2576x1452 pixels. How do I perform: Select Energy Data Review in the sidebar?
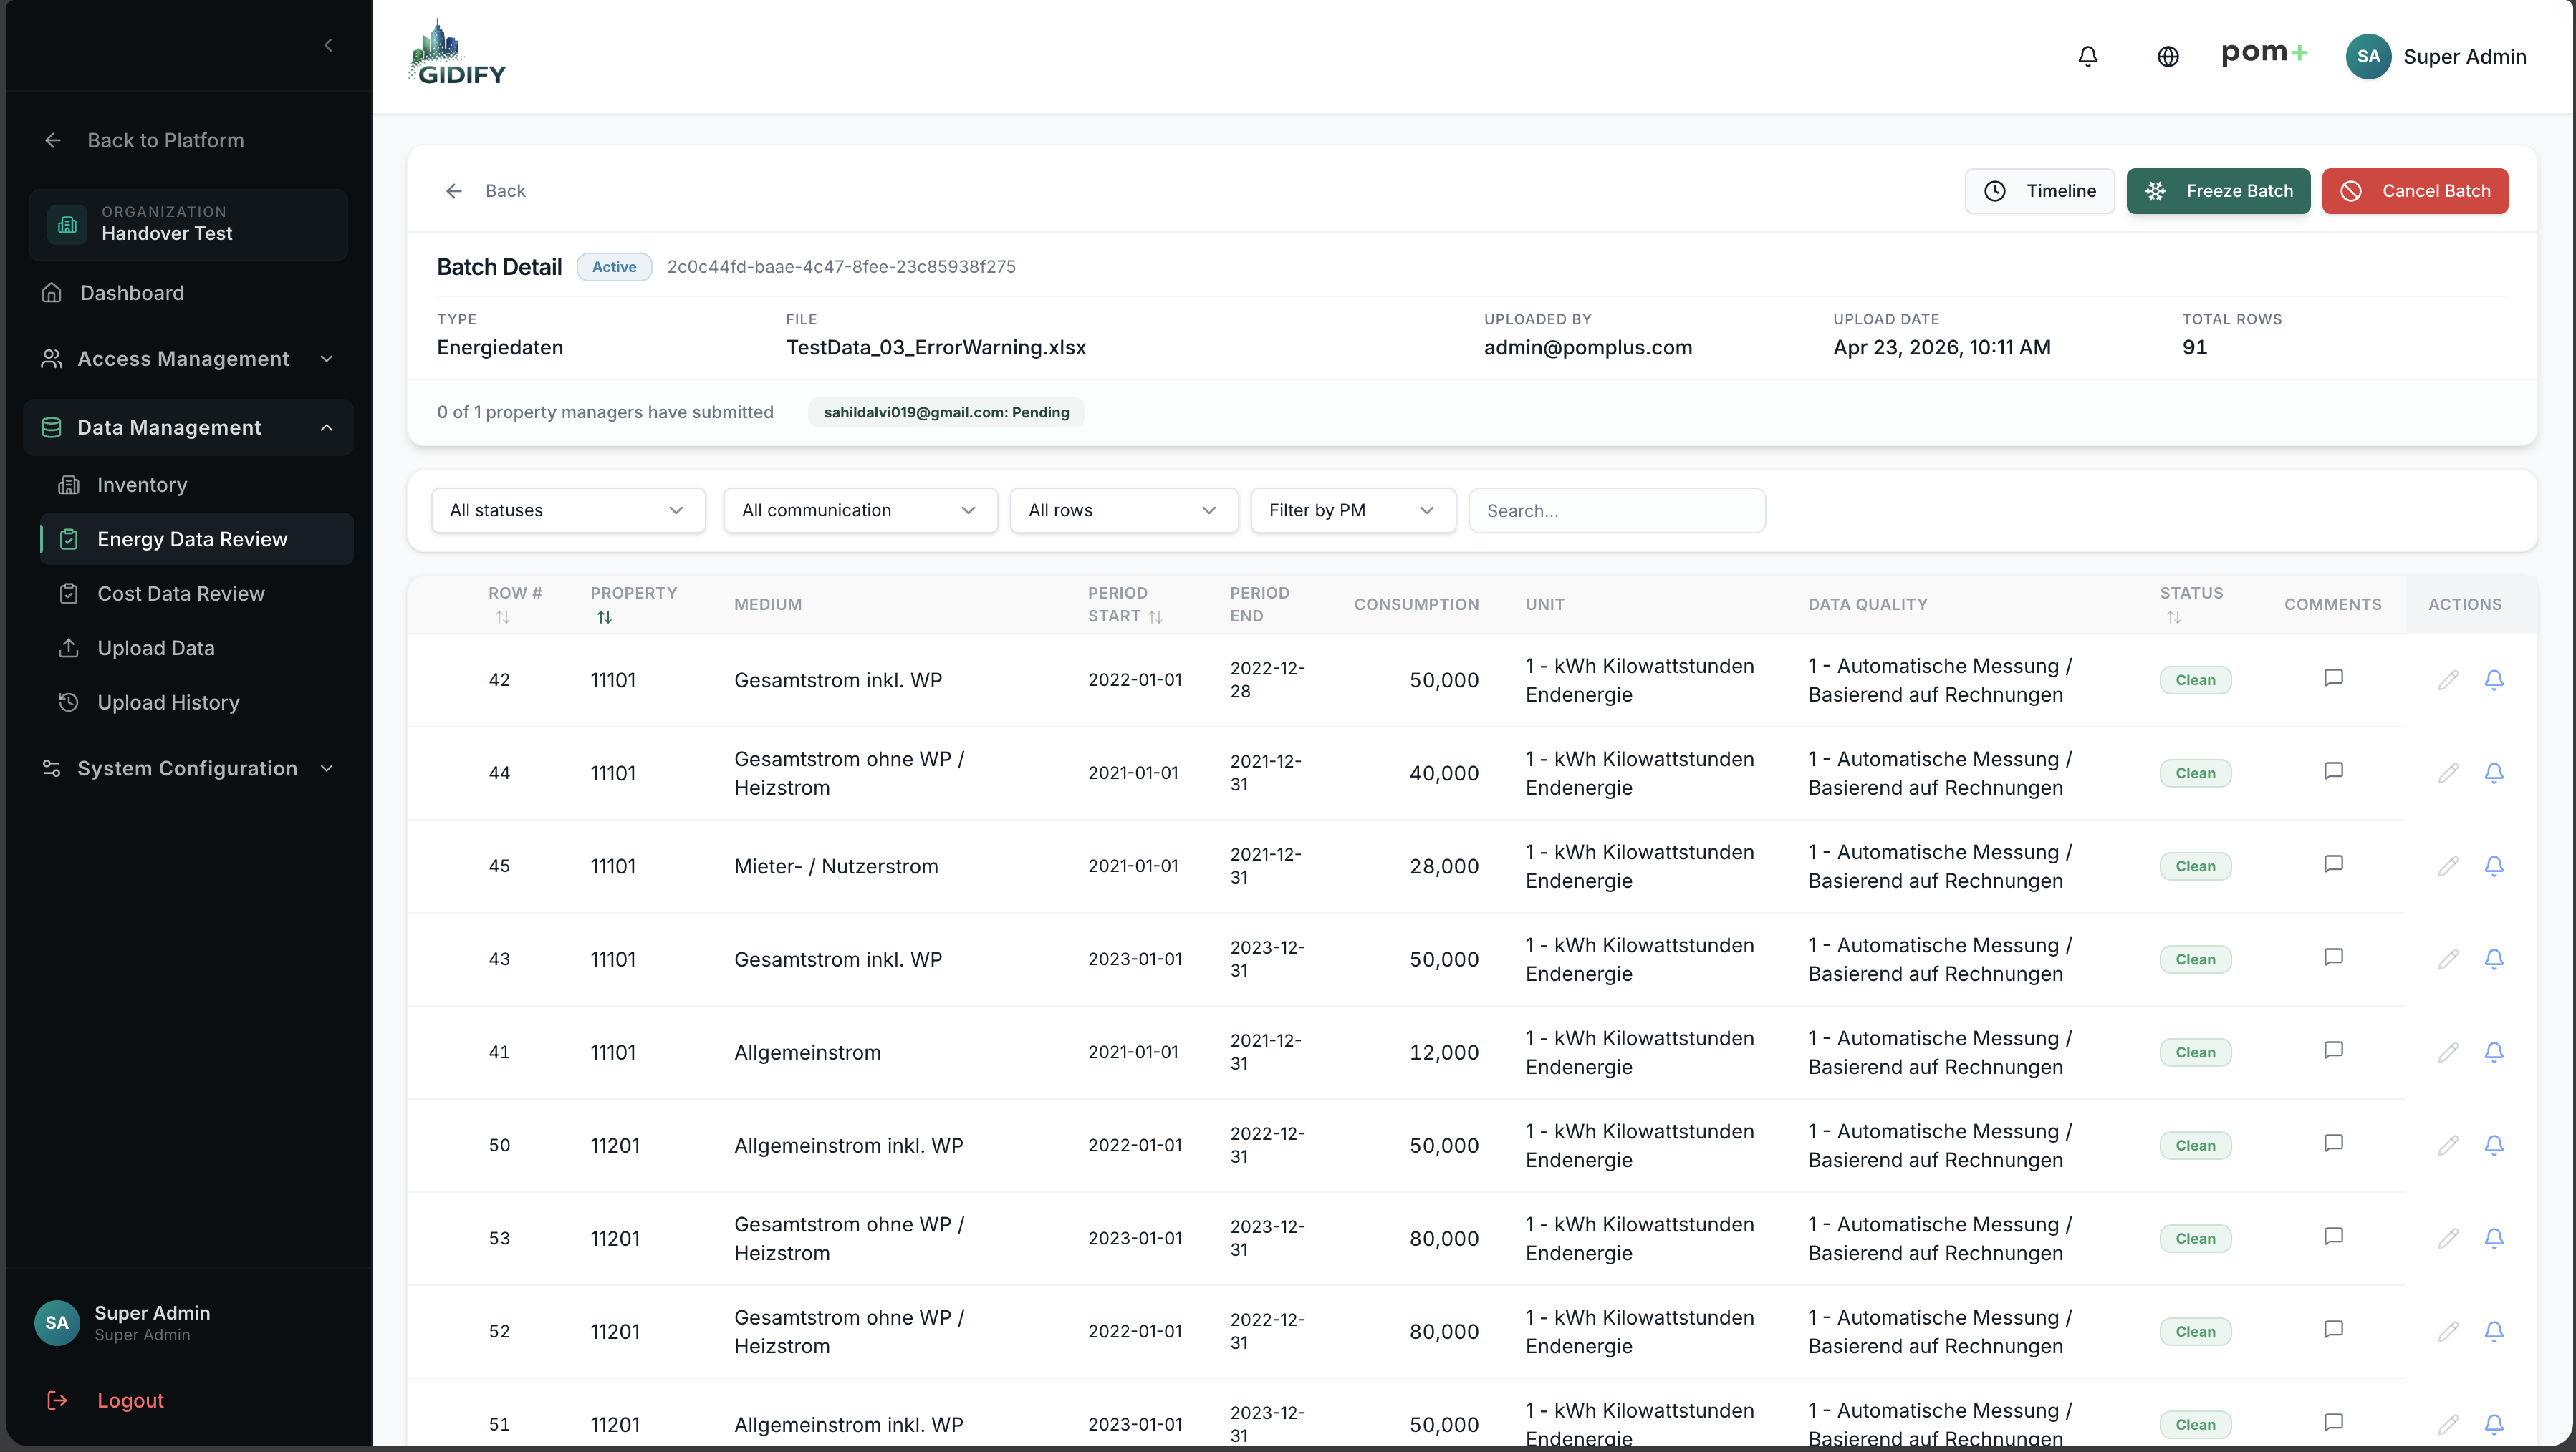(x=196, y=540)
